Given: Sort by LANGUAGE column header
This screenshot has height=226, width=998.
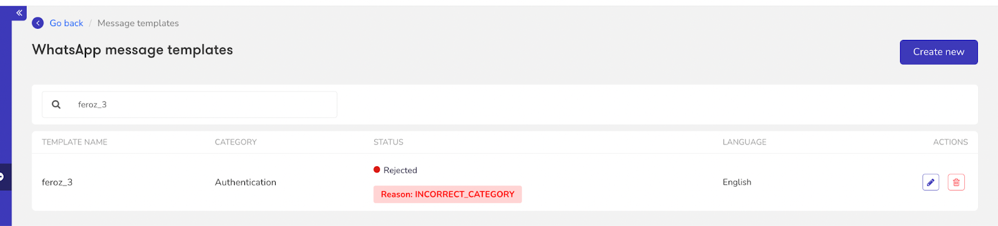Looking at the screenshot, I should [744, 142].
